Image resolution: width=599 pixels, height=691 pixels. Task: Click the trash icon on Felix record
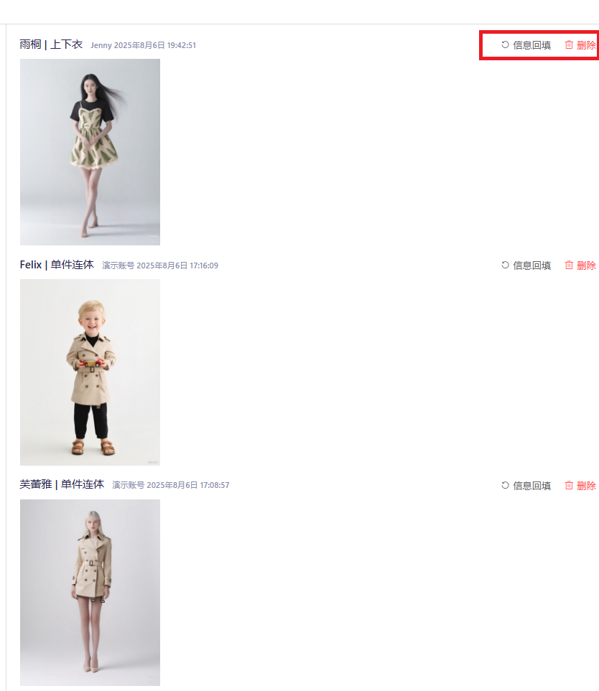point(569,265)
